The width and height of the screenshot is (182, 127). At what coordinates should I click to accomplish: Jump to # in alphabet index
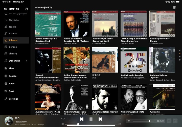pos(180,50)
